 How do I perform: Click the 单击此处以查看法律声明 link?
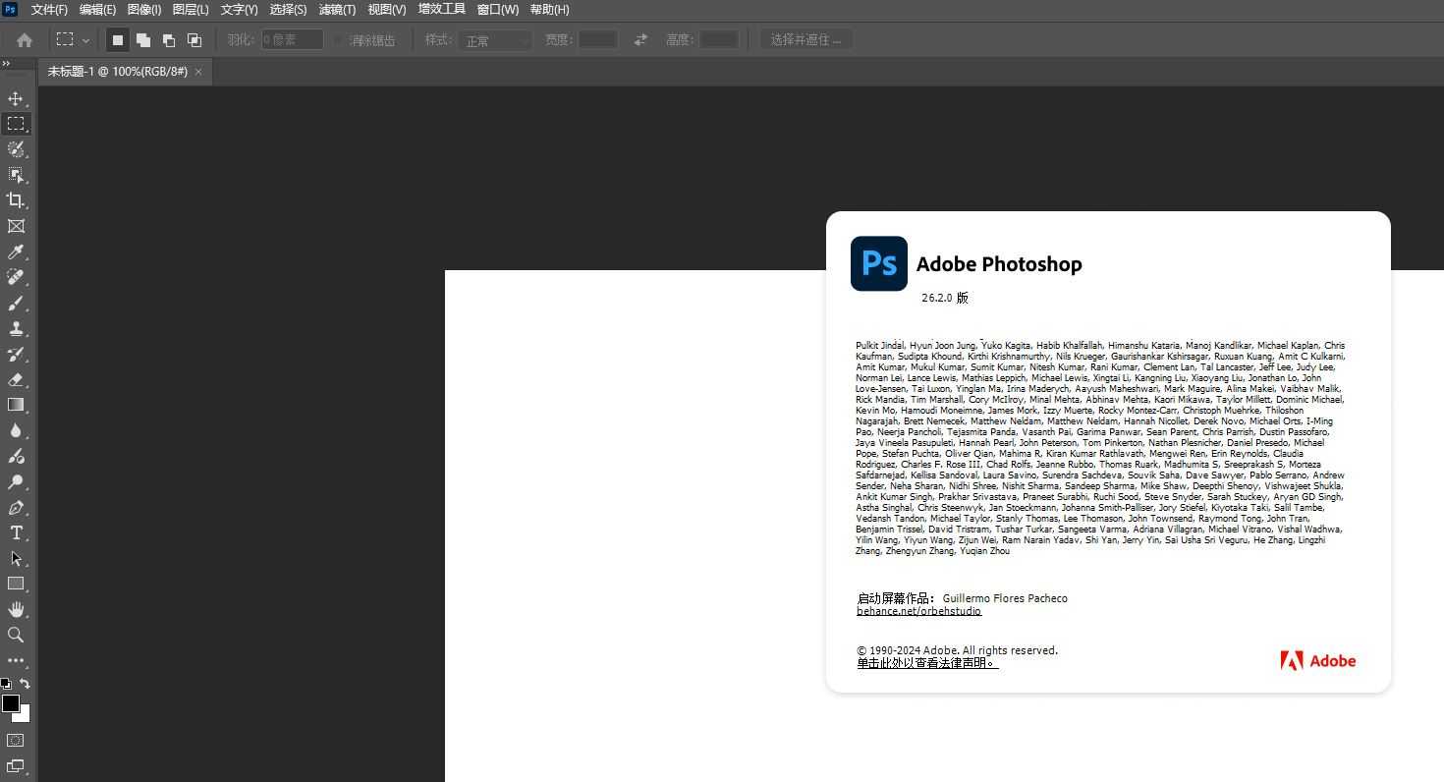click(x=927, y=663)
